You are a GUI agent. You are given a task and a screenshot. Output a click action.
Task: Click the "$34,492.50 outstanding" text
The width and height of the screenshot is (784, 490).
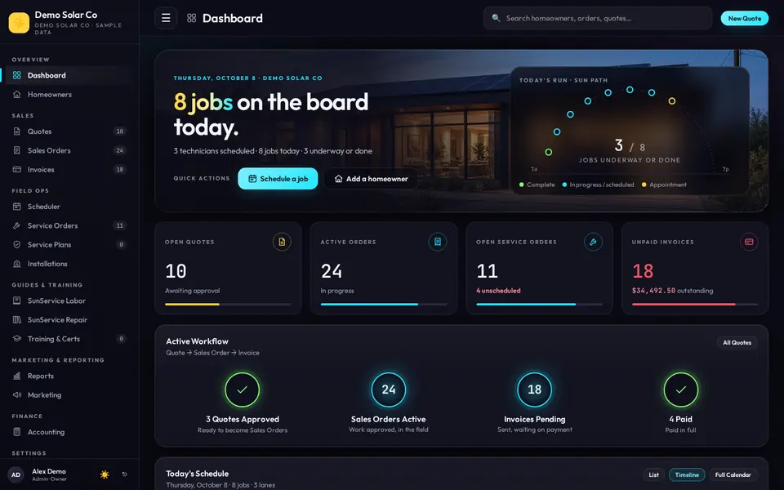click(x=672, y=291)
